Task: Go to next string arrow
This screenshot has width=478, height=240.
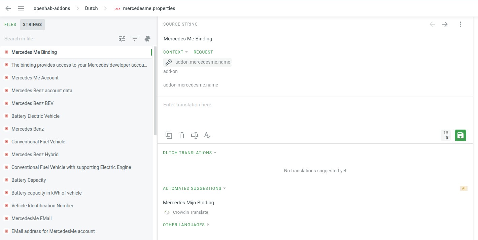Action: tap(445, 24)
